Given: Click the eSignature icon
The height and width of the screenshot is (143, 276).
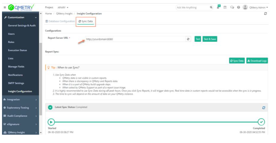Looking at the screenshot, I should [5, 124].
